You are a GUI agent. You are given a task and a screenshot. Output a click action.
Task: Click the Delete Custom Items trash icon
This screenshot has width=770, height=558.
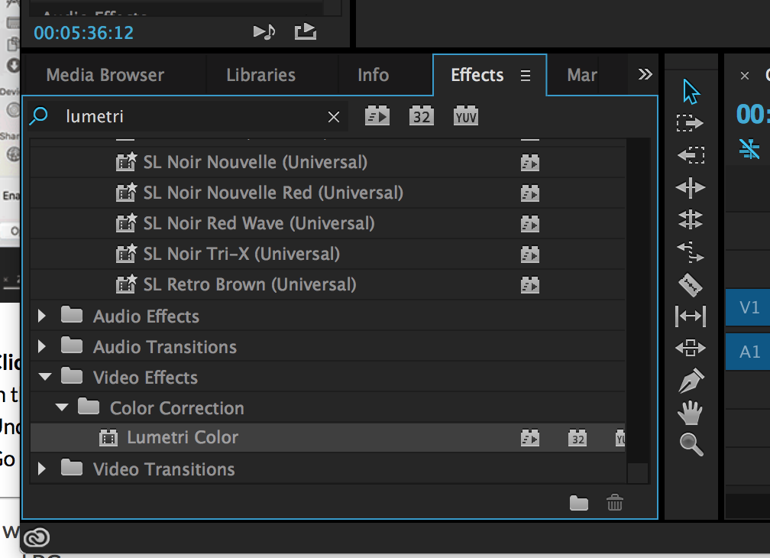tap(615, 502)
